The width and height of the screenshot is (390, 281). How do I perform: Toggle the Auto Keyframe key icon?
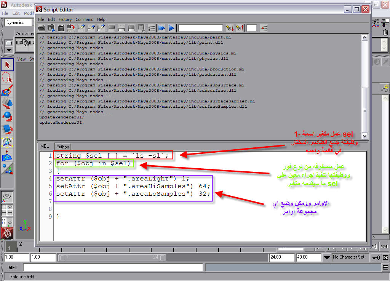376,258
